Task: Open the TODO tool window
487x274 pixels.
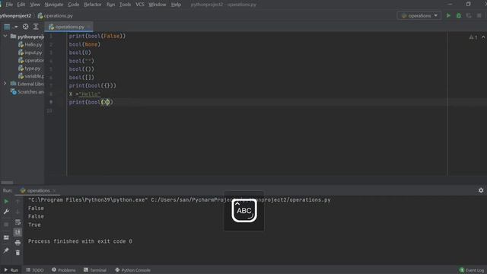Action: (35, 270)
